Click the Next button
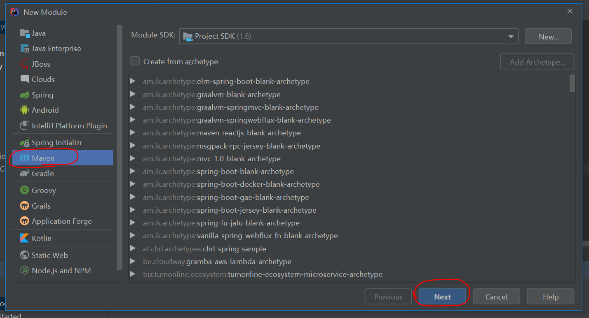The width and height of the screenshot is (589, 318). (x=442, y=297)
